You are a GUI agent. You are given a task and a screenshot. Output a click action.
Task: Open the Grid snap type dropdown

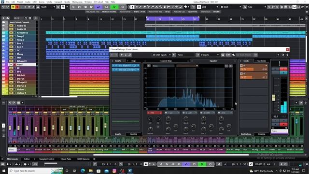coord(210,7)
